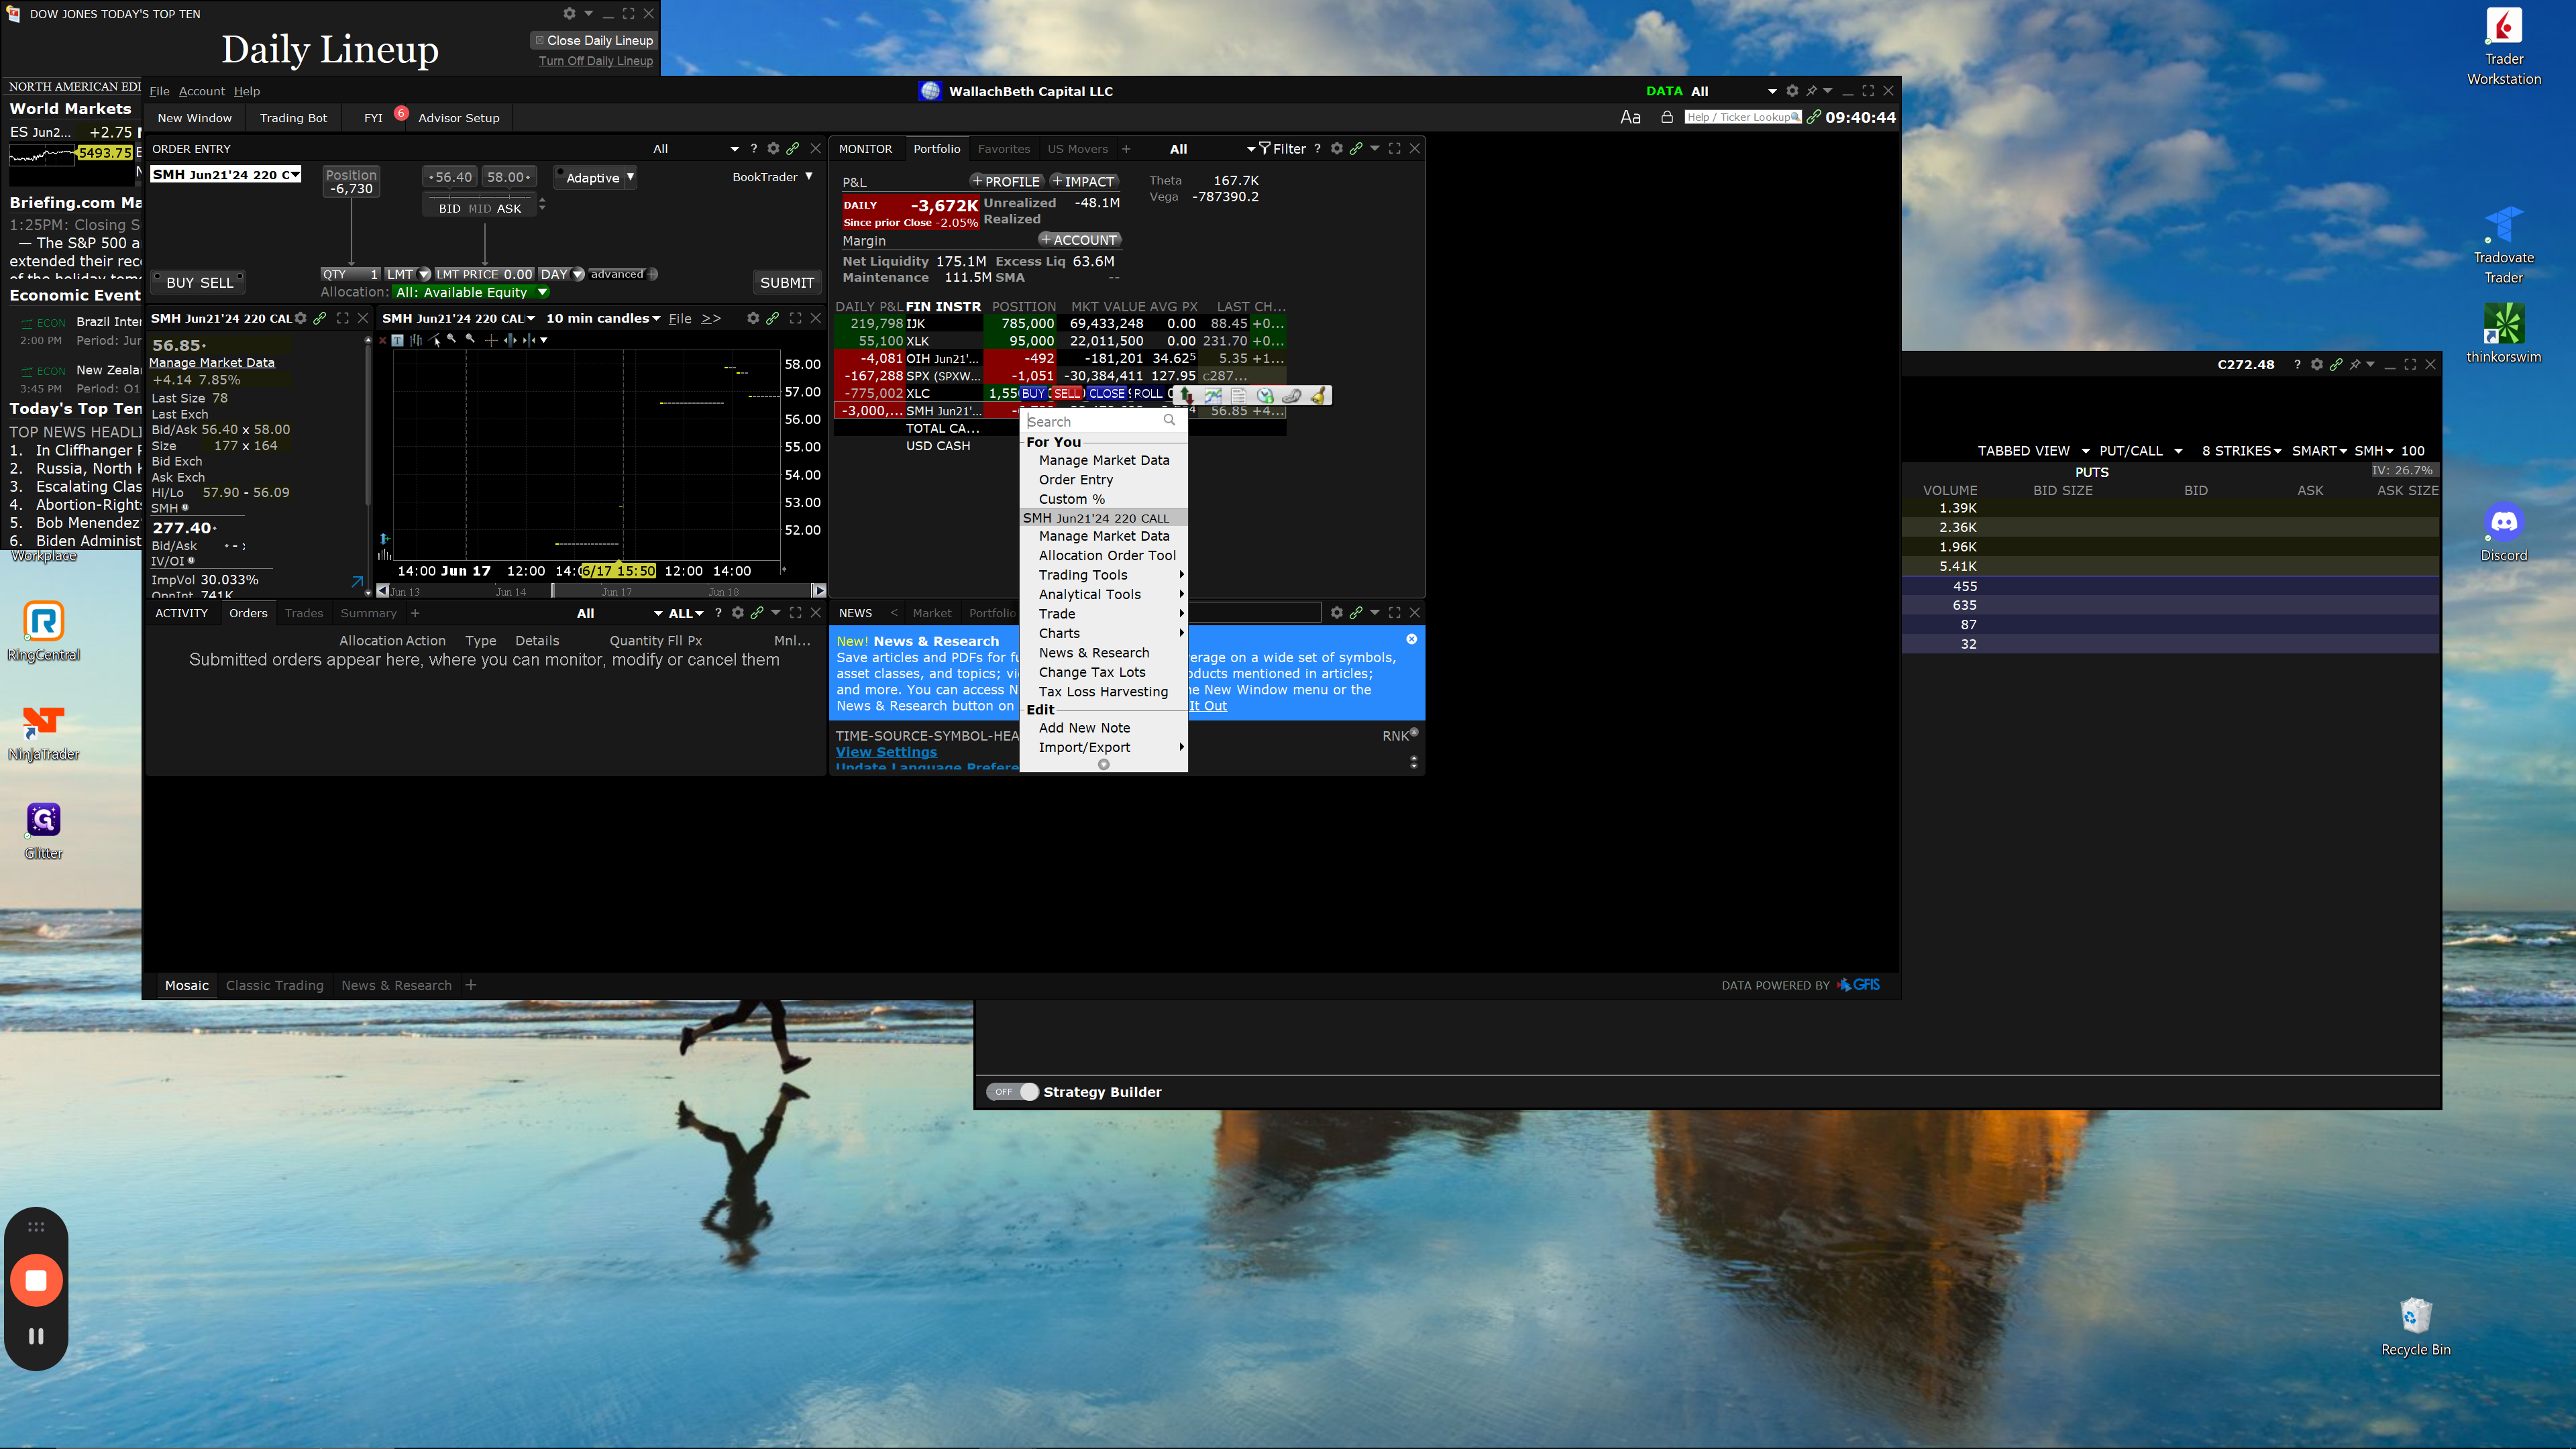Click the New Window button
Viewport: 2576px width, 1449px height.
pyautogui.click(x=194, y=118)
